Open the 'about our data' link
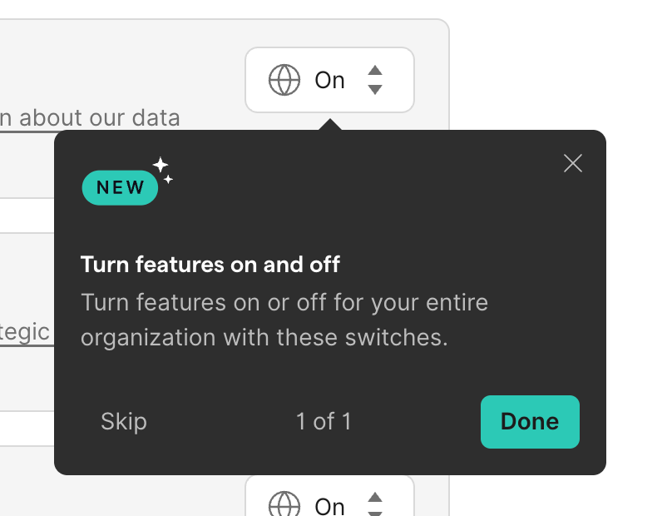The width and height of the screenshot is (672, 516). [90, 117]
